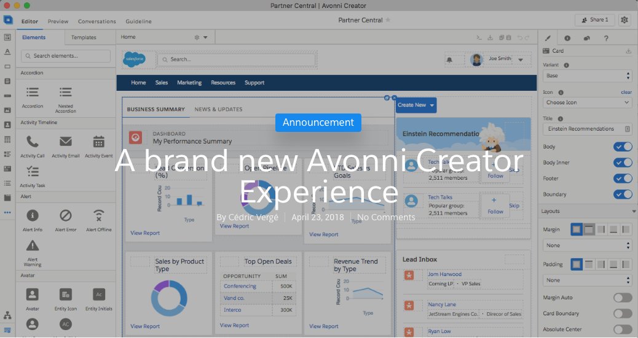Switch to the Editor tab
Viewport: 638px width, 338px height.
coord(30,21)
